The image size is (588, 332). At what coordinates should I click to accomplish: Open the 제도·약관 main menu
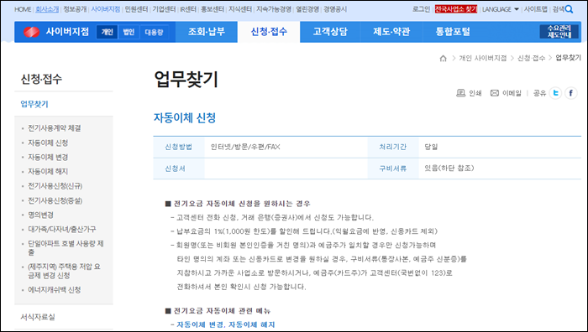(x=391, y=32)
